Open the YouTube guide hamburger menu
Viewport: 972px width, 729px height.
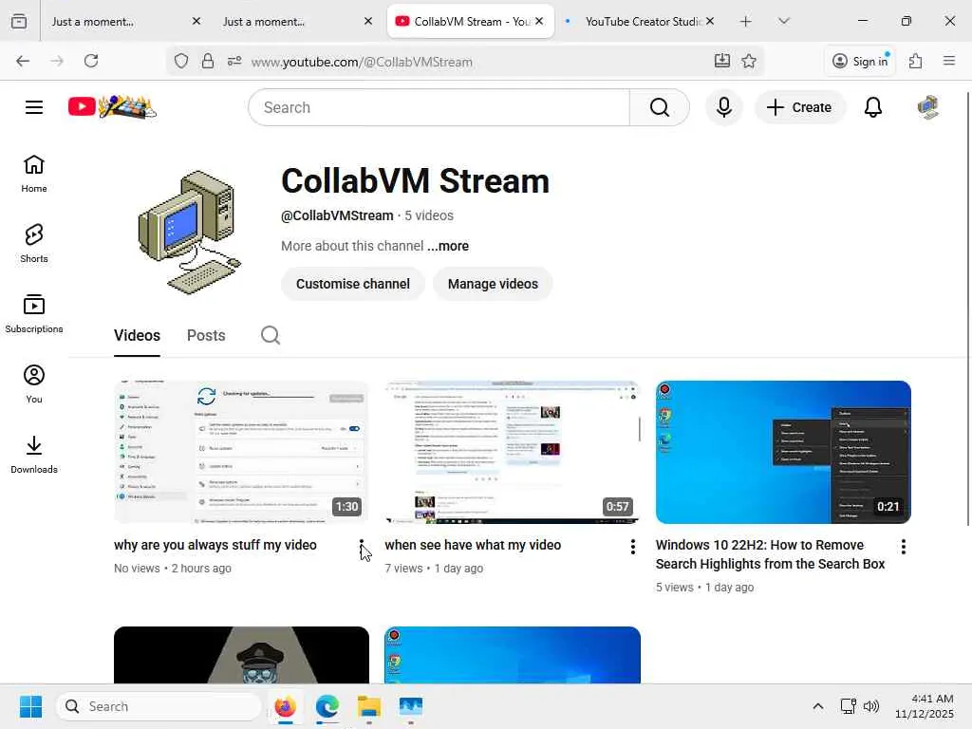[x=34, y=107]
